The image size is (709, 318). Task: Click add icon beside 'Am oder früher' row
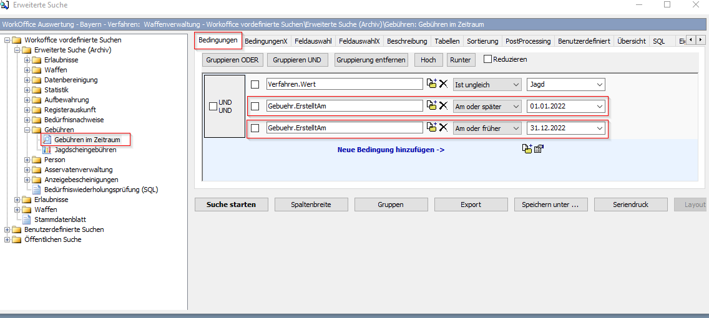(431, 128)
